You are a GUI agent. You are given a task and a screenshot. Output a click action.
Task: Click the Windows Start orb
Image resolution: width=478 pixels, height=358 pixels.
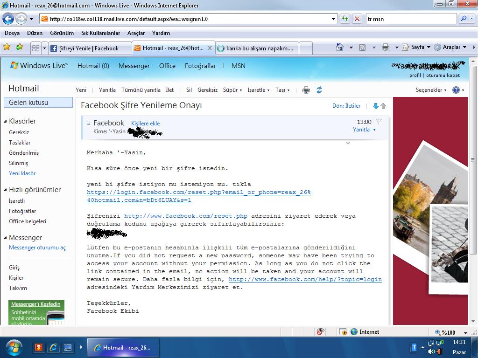pos(14,348)
